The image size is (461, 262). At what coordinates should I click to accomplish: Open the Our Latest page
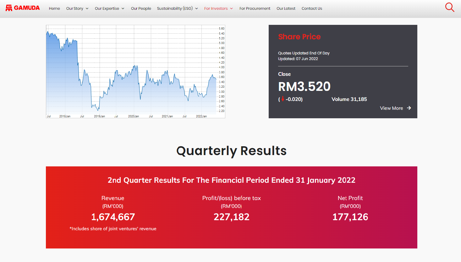click(286, 8)
